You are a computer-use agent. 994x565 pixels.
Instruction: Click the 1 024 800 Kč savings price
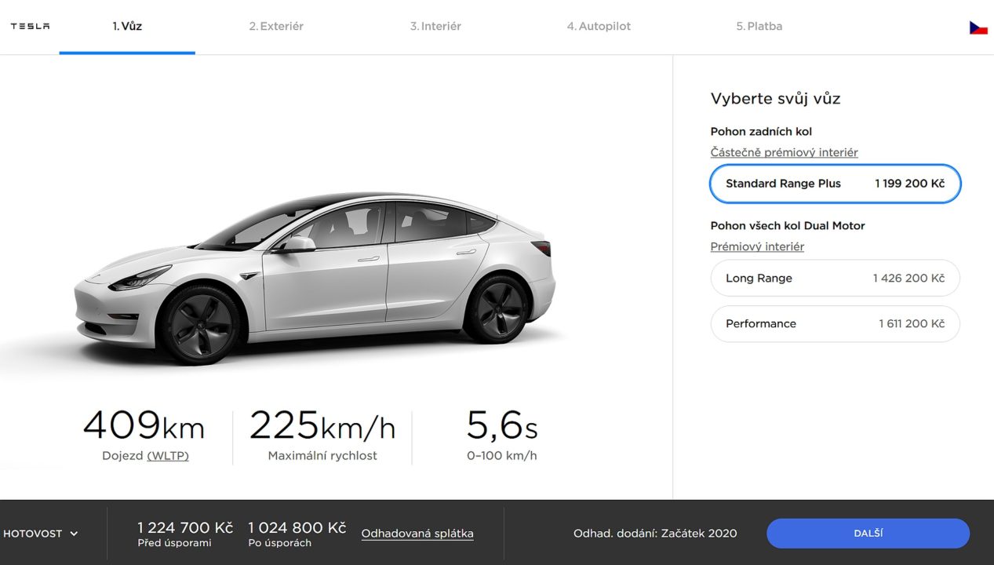(297, 527)
